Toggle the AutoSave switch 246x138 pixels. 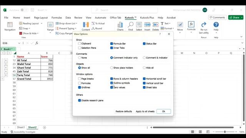24,10
